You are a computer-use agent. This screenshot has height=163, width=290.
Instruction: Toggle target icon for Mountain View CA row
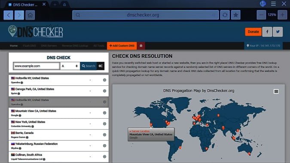104,113
